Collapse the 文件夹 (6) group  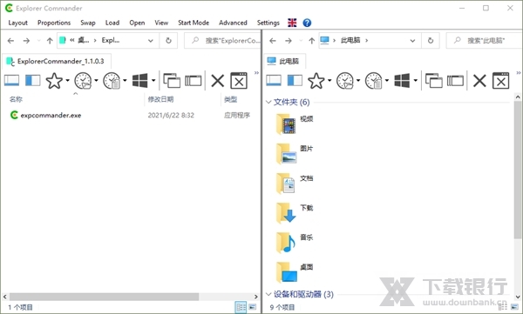pyautogui.click(x=268, y=102)
